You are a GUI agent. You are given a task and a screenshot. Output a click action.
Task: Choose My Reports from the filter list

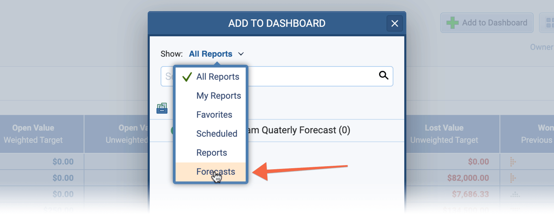(x=218, y=96)
